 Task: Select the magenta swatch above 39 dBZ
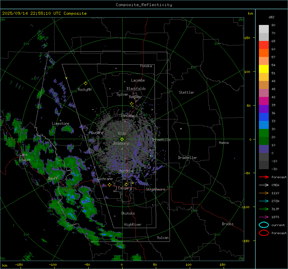point(264,101)
